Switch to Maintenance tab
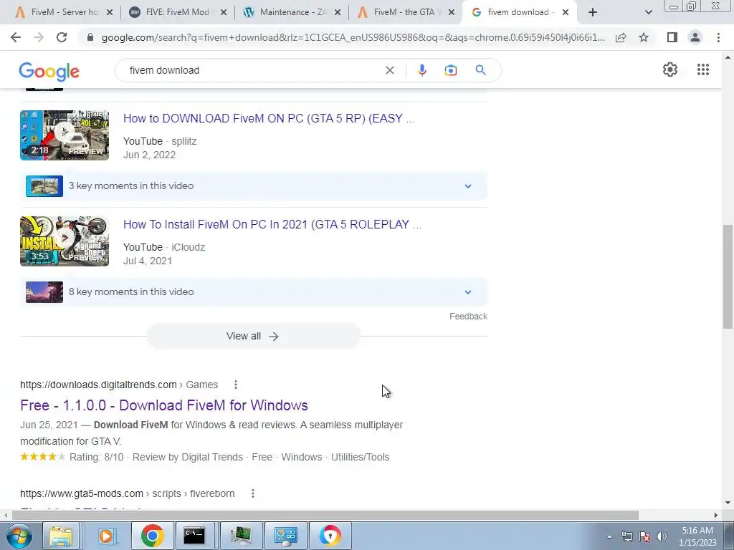 pyautogui.click(x=292, y=12)
